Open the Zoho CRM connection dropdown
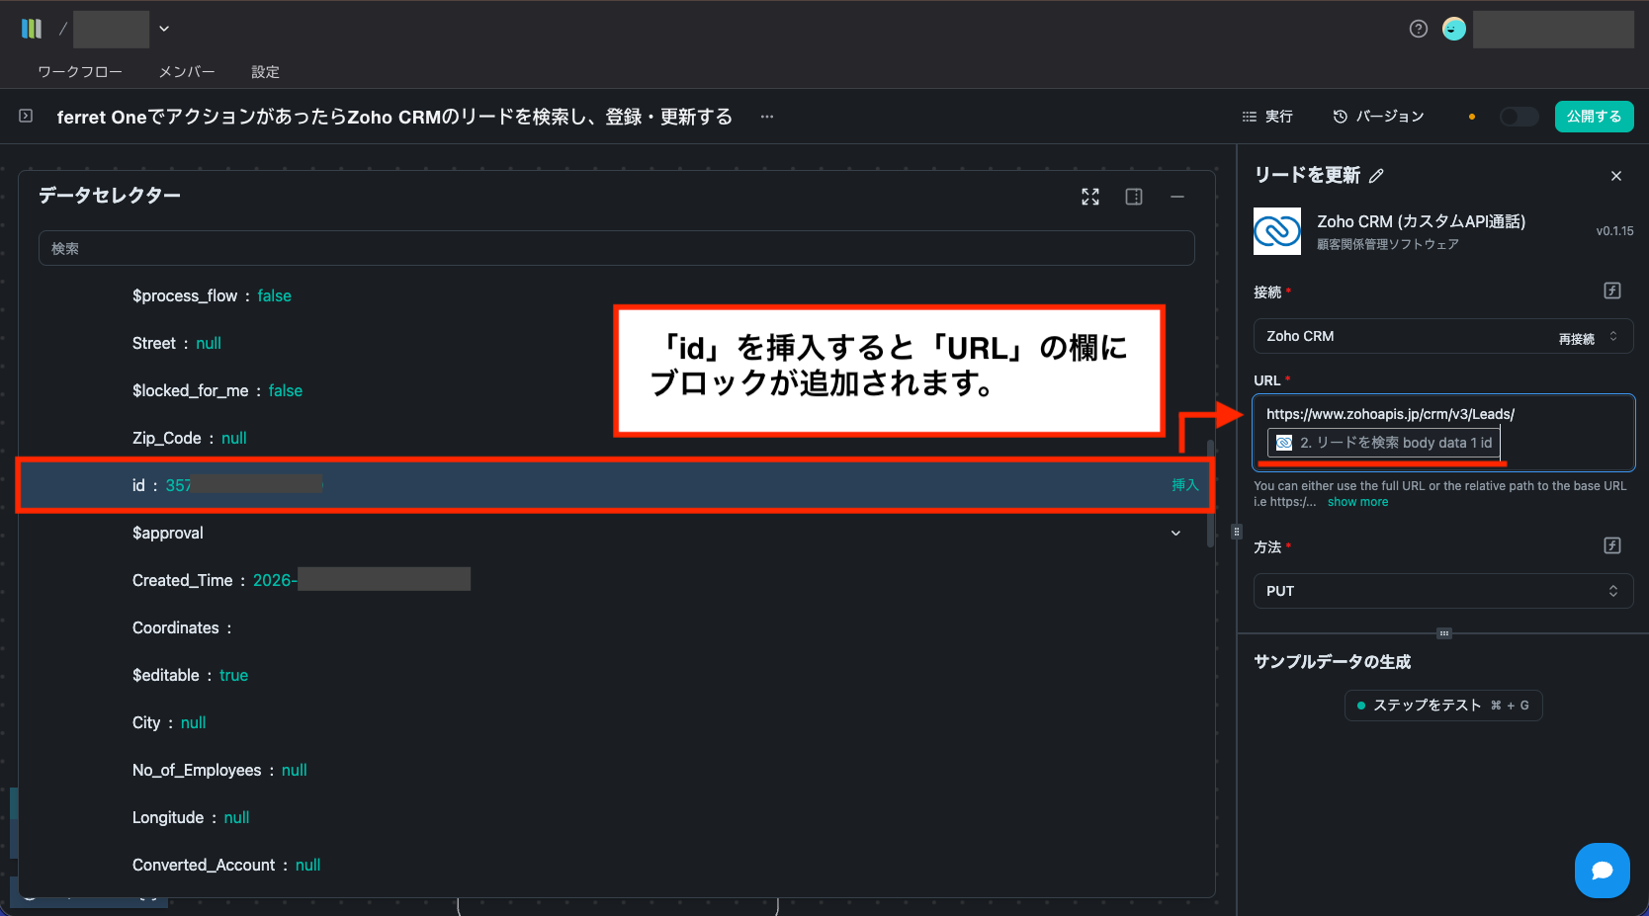1649x916 pixels. [x=1443, y=336]
